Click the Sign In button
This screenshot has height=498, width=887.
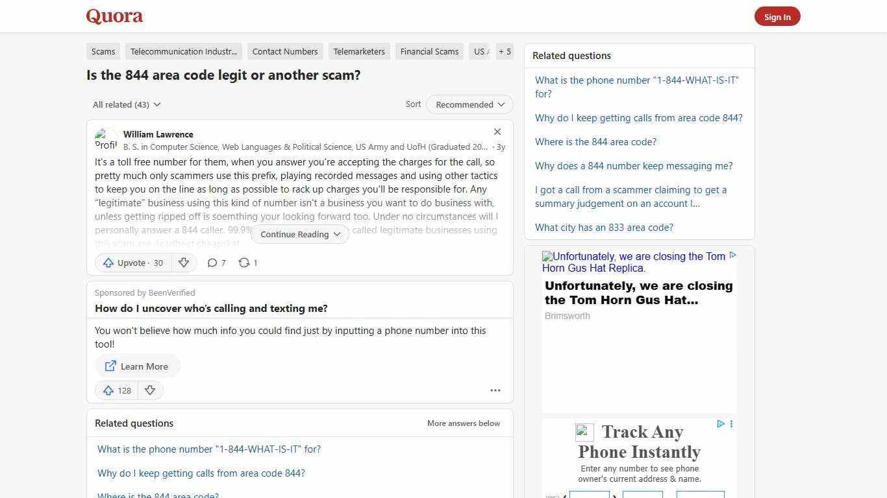[x=777, y=16]
